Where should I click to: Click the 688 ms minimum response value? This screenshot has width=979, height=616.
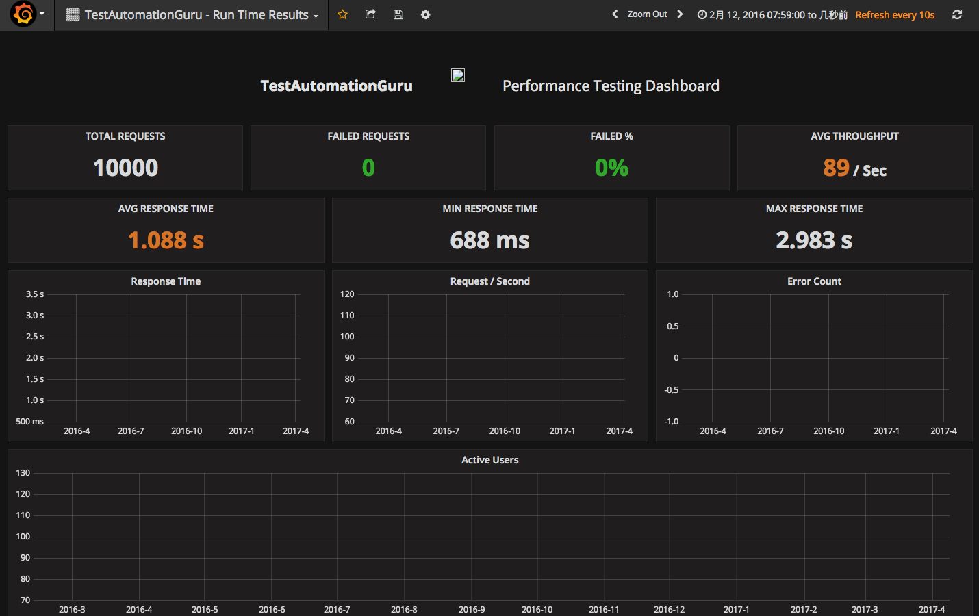pyautogui.click(x=490, y=240)
